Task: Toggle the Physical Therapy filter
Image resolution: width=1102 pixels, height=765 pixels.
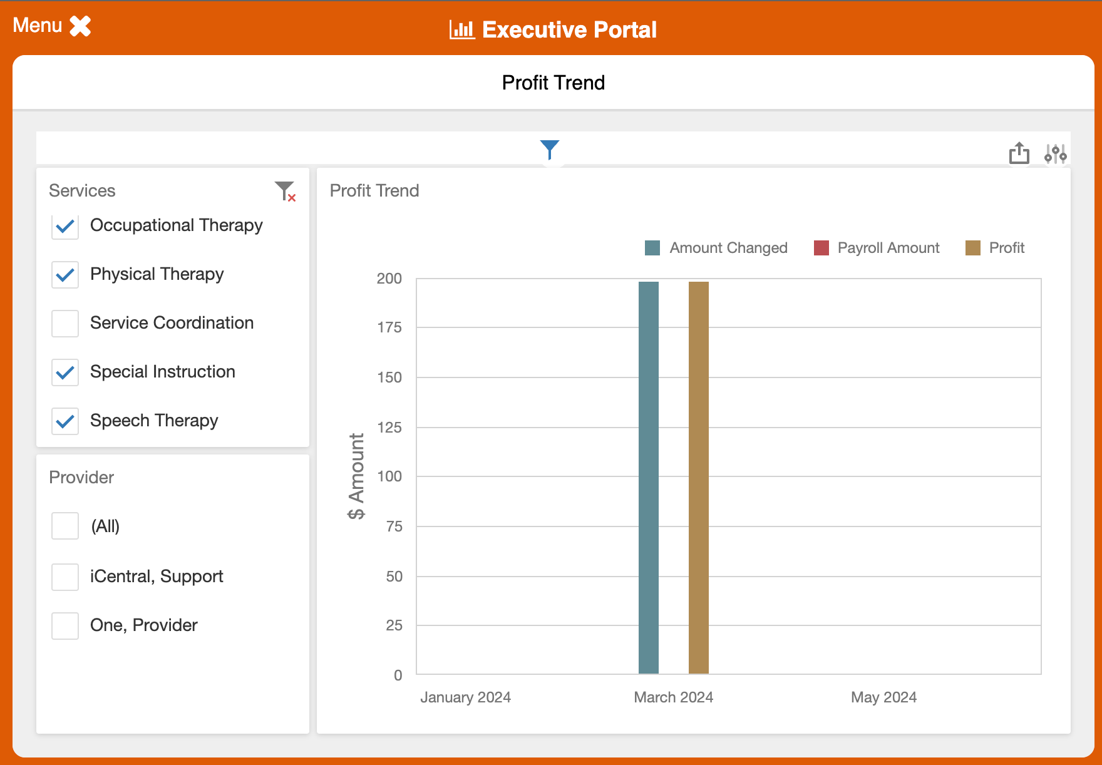Action: (x=64, y=275)
